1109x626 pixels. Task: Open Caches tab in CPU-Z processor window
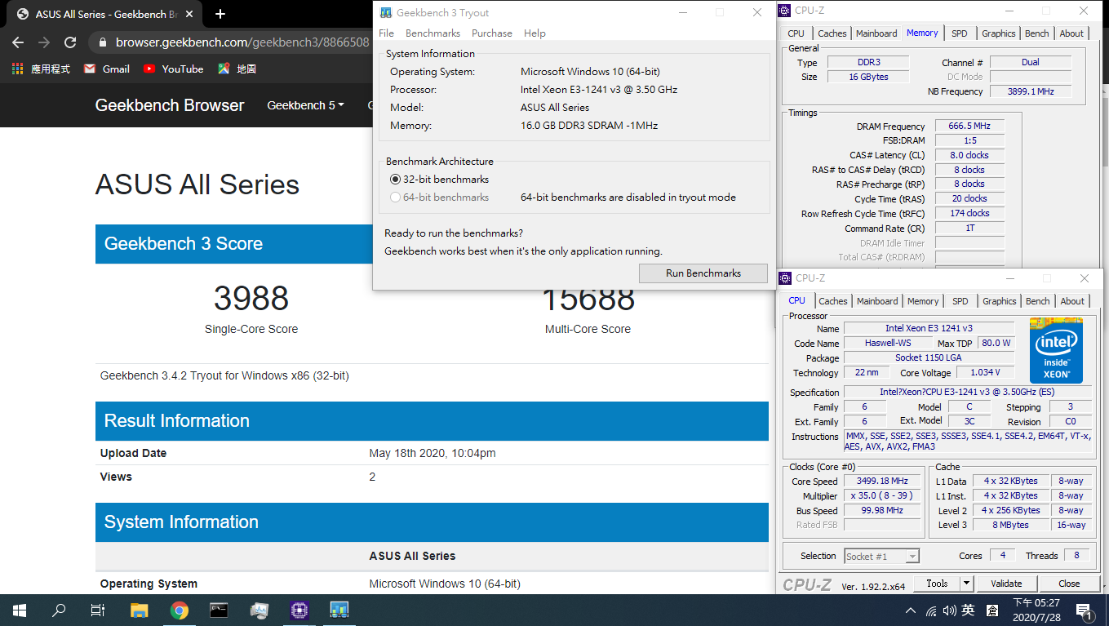pos(833,301)
